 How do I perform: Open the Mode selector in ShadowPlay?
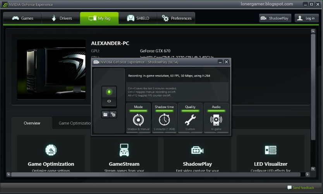(138, 118)
